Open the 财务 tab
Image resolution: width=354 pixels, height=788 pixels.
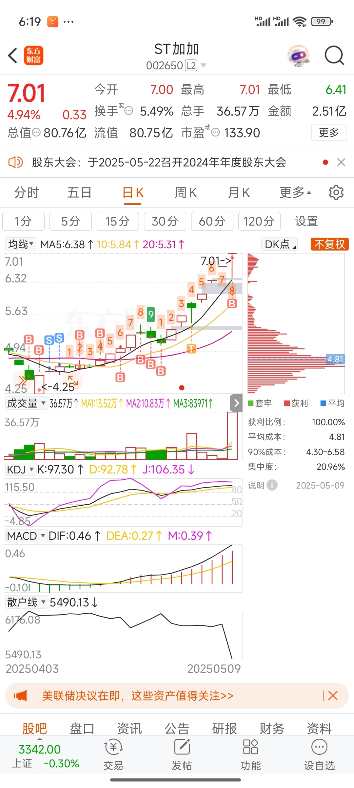pos(272,729)
